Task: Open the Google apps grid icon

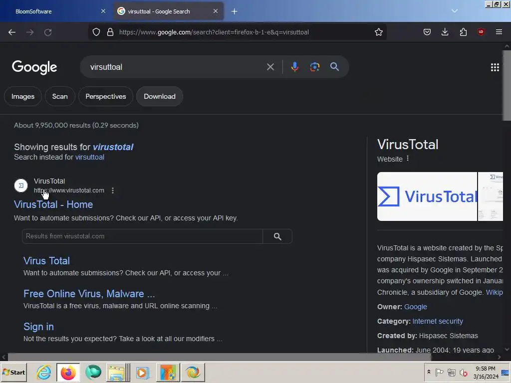Action: pos(495,67)
